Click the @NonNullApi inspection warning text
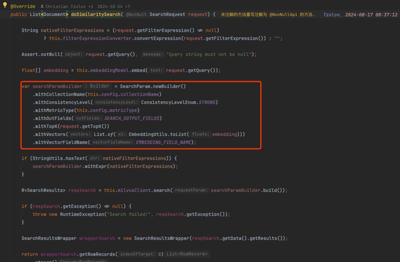This screenshot has width=400, height=262. pyautogui.click(x=268, y=14)
